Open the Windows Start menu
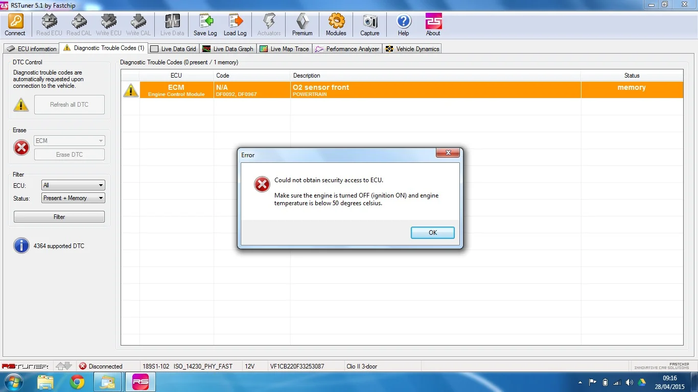698x392 pixels. tap(13, 382)
